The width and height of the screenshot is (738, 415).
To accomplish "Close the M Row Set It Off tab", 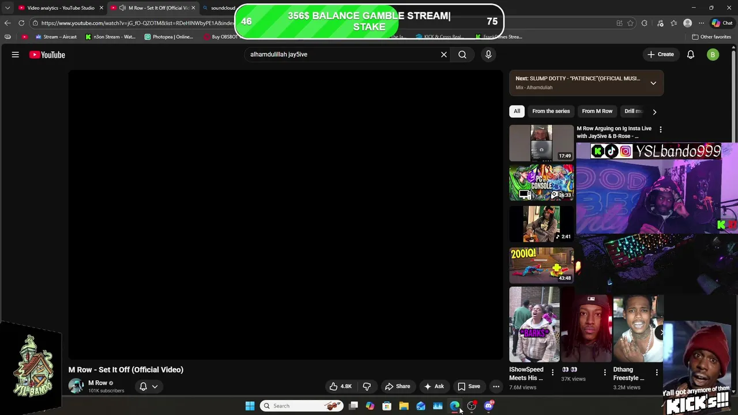I will coord(193,8).
